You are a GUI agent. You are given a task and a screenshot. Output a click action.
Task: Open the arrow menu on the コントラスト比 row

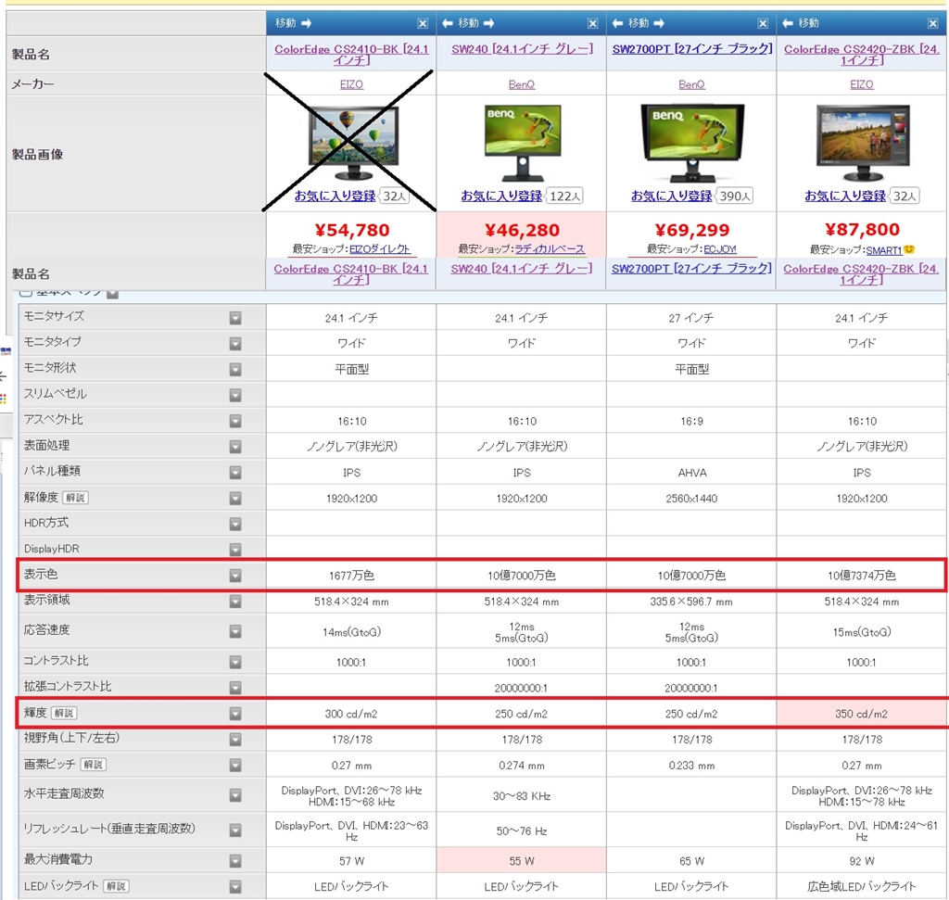[x=235, y=662]
